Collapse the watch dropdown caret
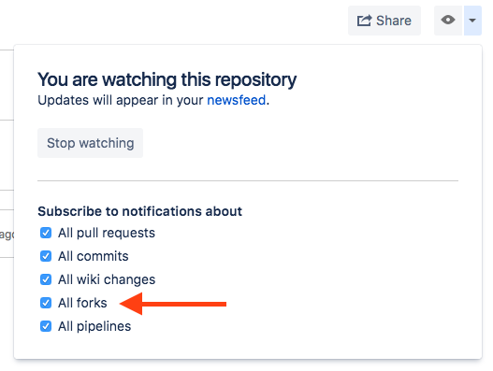The width and height of the screenshot is (493, 371). click(x=472, y=21)
